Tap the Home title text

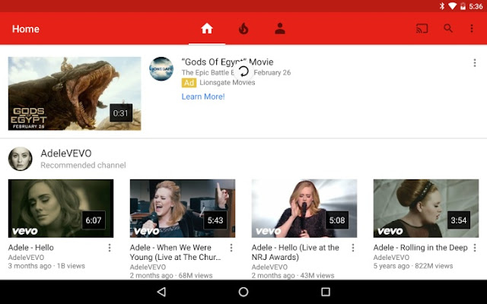tap(26, 29)
